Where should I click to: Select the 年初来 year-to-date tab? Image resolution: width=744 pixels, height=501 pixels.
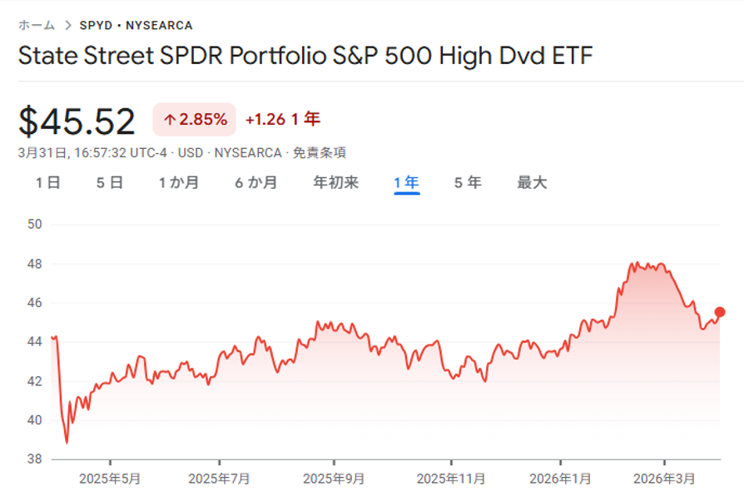(335, 183)
